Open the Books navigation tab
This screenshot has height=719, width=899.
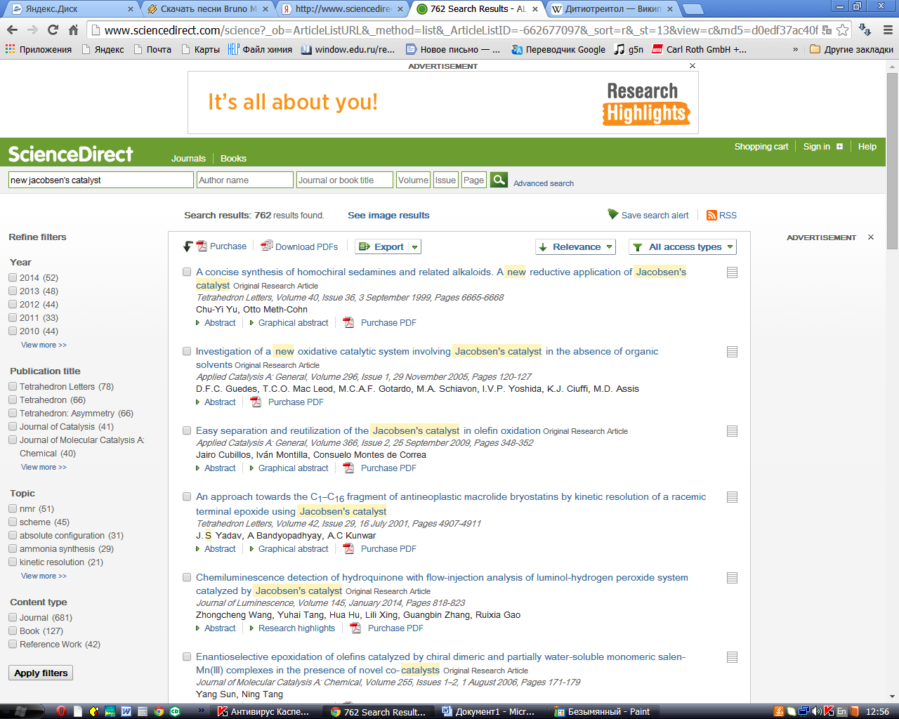coord(233,159)
